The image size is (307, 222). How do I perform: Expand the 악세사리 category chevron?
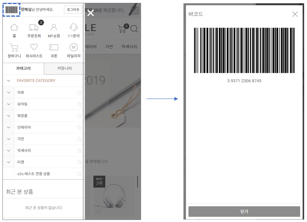(9, 150)
